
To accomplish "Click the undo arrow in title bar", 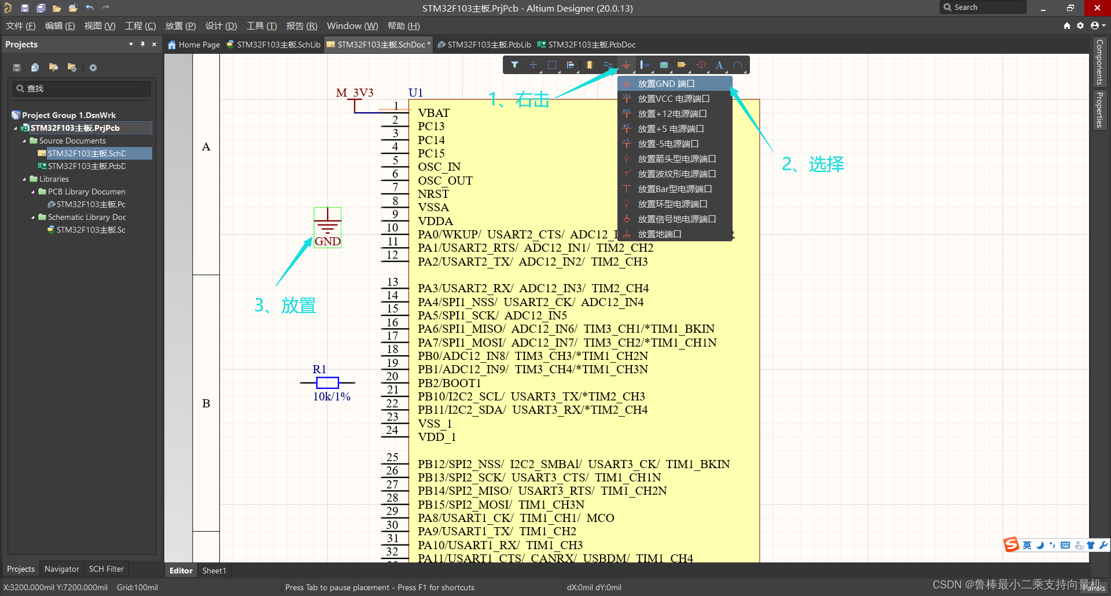I will click(x=90, y=8).
